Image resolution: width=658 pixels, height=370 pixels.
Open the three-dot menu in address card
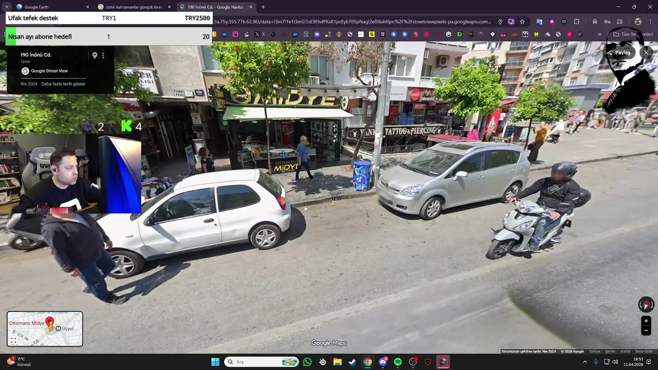[x=103, y=55]
